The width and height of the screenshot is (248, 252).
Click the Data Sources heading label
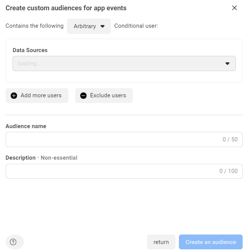30,50
